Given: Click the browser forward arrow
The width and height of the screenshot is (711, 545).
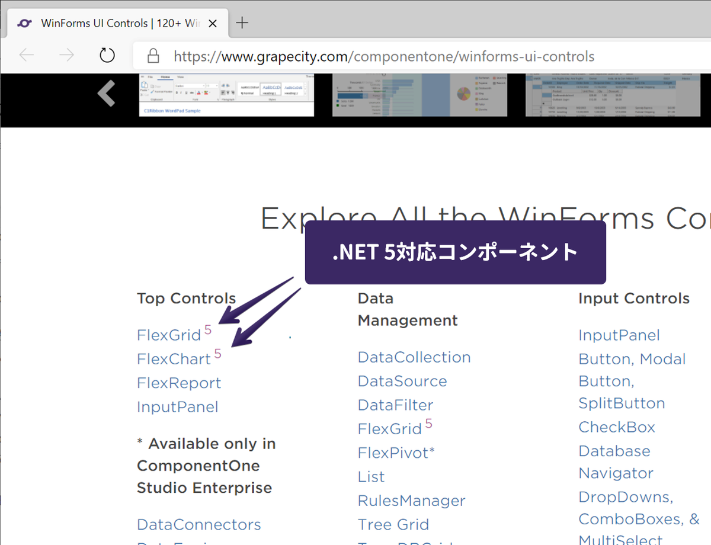Looking at the screenshot, I should coord(66,56).
